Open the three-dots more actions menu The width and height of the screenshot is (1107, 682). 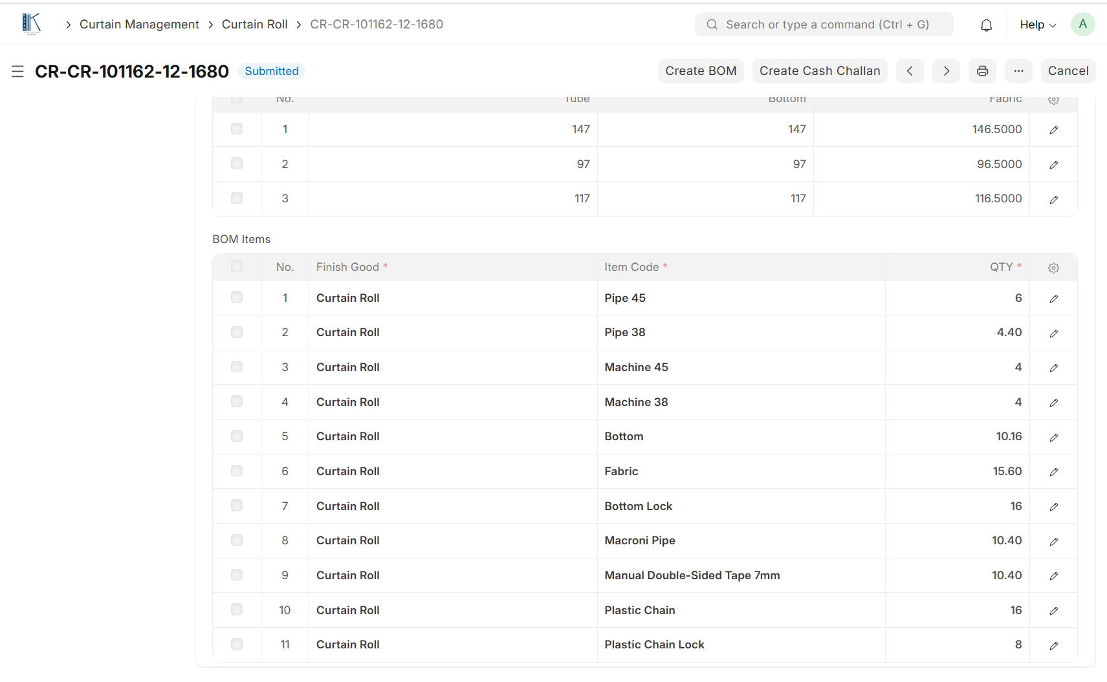(x=1018, y=71)
